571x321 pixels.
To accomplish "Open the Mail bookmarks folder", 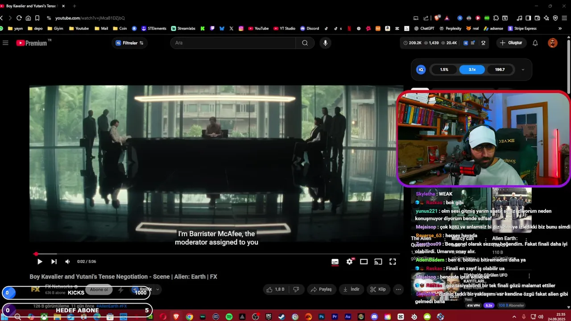I will tap(101, 29).
